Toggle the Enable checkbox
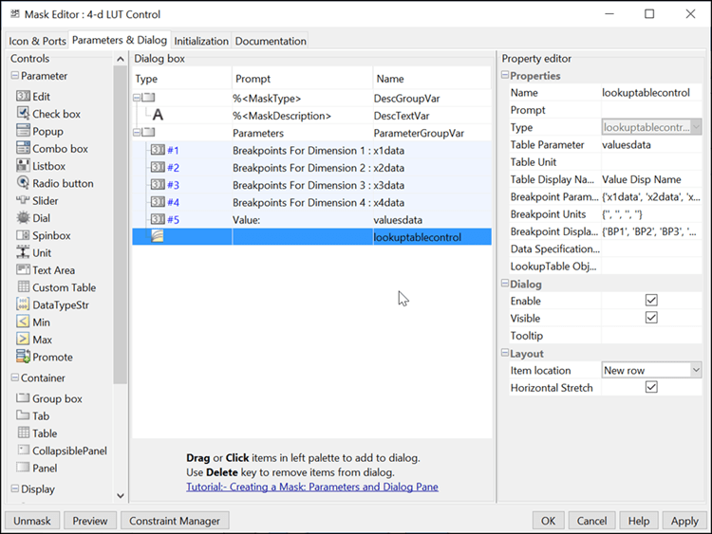 pyautogui.click(x=651, y=301)
